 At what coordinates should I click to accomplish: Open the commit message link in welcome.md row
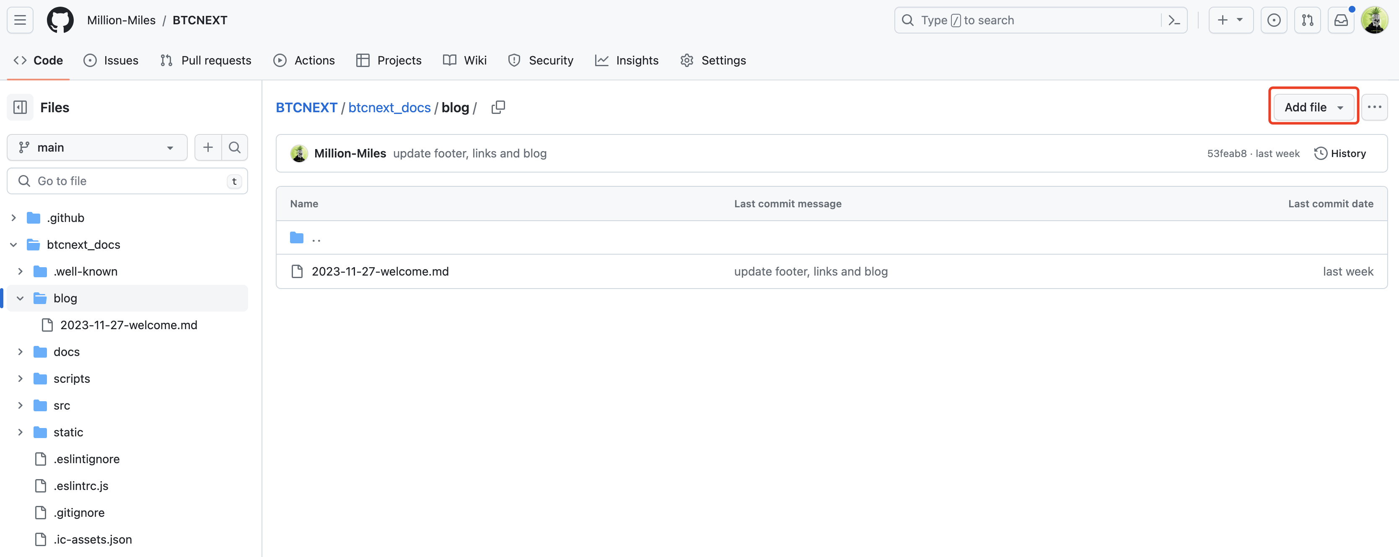pos(811,271)
